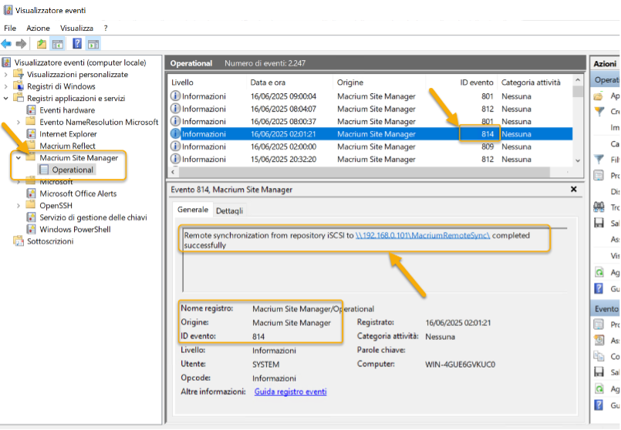Close the Evento 814 preview pane
The image size is (621, 430).
[573, 189]
